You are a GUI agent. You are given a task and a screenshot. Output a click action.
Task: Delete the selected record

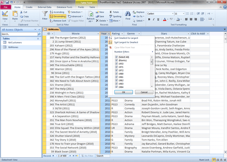point(102,21)
